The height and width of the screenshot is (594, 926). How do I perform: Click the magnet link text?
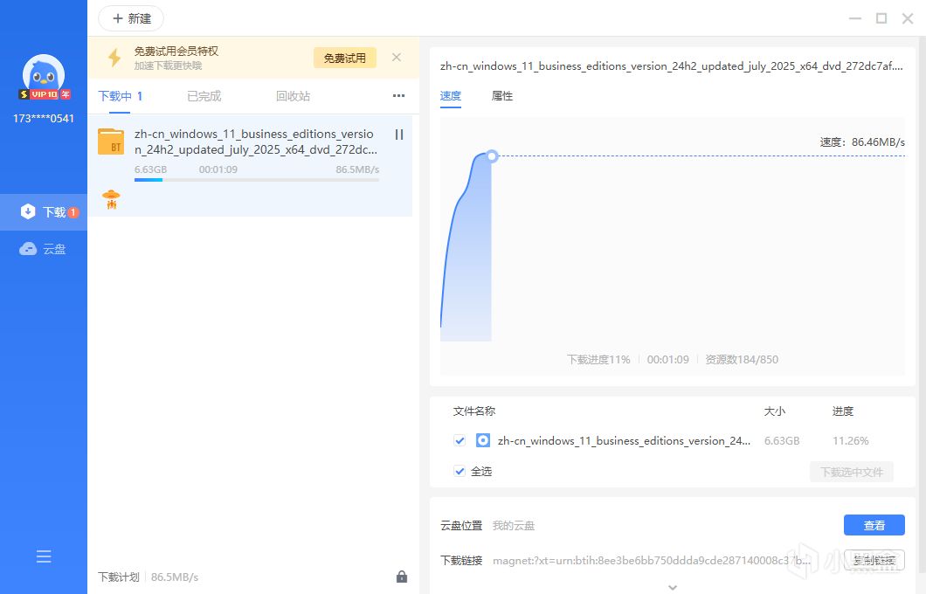tap(652, 560)
